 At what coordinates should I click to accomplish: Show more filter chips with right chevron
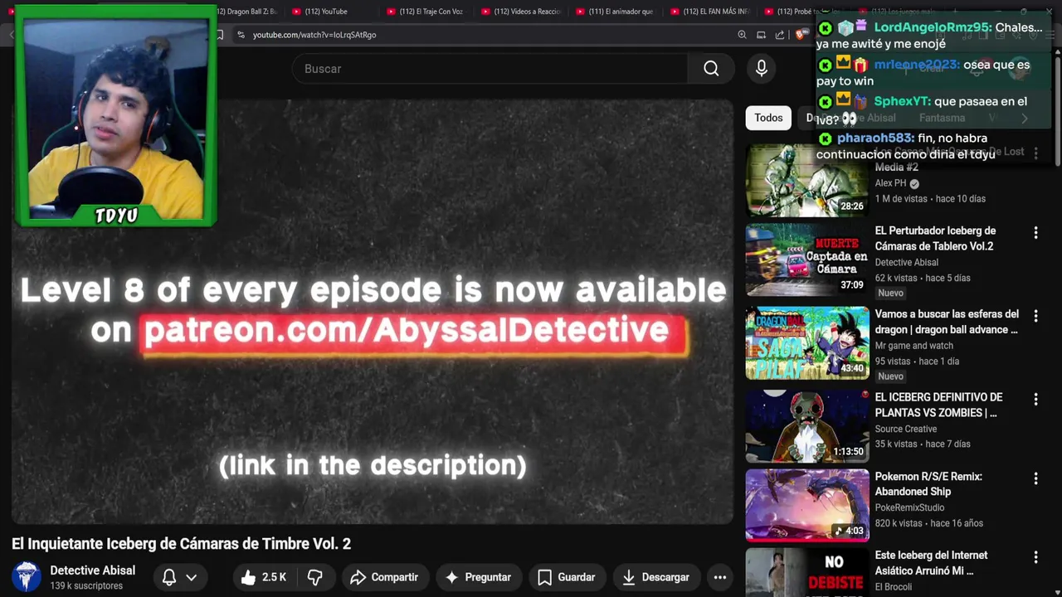tap(1025, 118)
